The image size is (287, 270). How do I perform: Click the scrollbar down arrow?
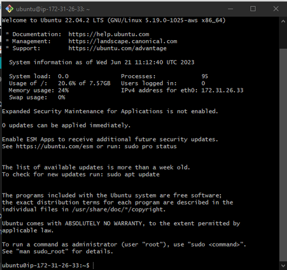pyautogui.click(x=283, y=265)
